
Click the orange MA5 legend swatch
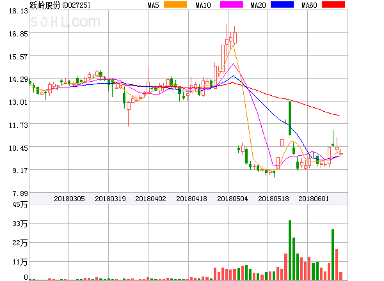175,4
